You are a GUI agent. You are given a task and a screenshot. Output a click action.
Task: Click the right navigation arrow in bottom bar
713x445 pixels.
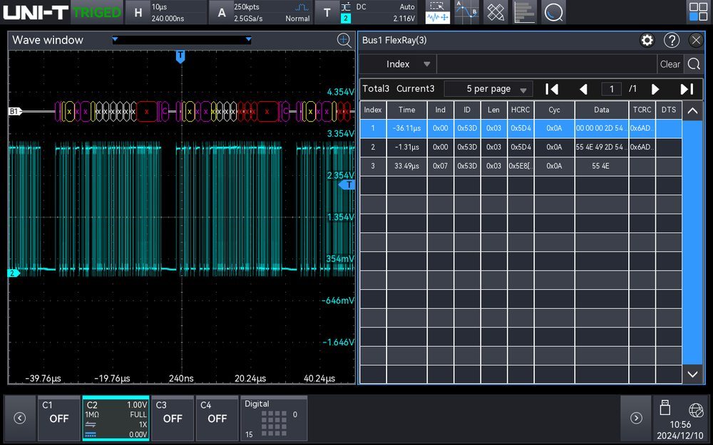pos(636,418)
